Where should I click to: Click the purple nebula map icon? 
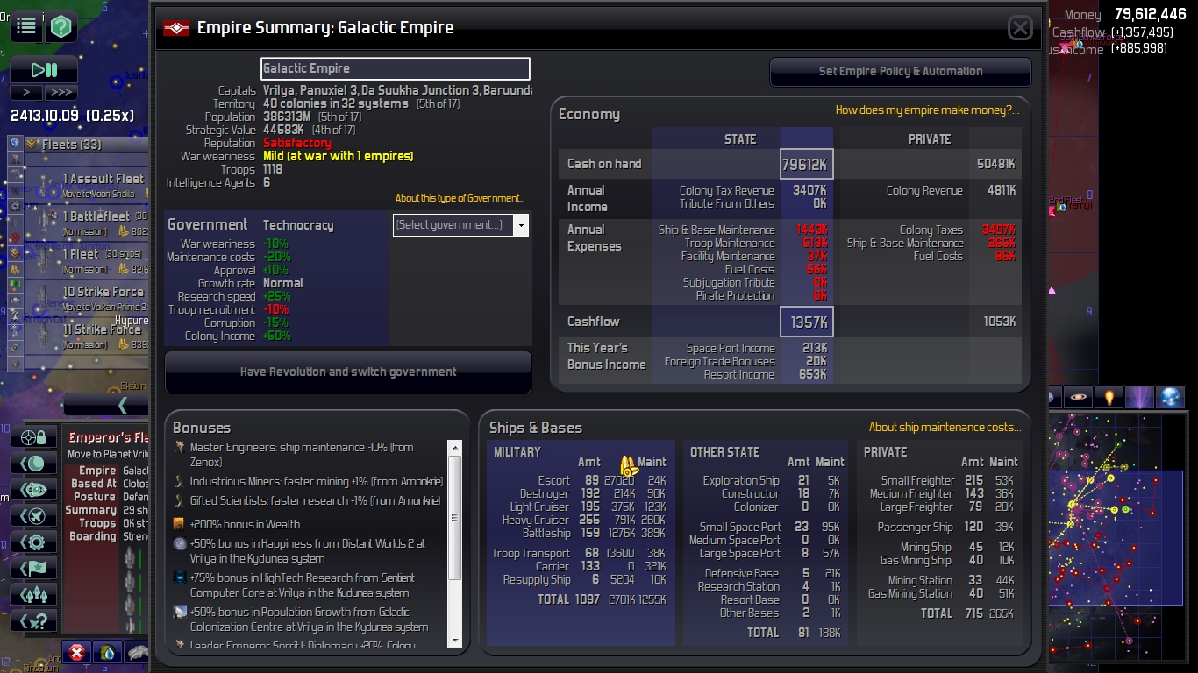1139,398
